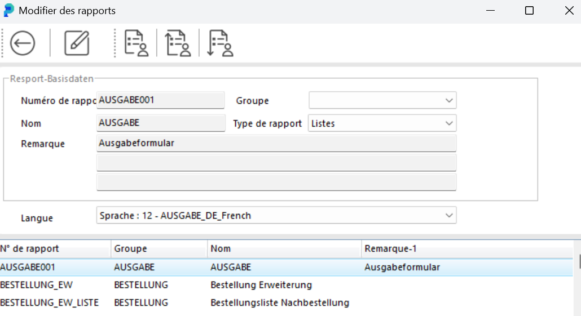The width and height of the screenshot is (581, 316).
Task: Click the back arrow toolbar icon
Action: tap(23, 43)
